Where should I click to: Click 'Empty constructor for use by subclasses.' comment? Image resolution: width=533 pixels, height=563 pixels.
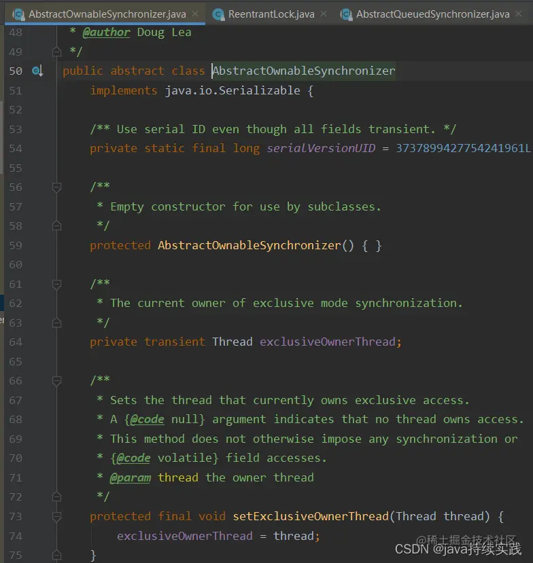click(245, 207)
